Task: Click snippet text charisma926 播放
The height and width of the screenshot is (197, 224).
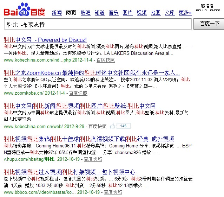Action: pos(133,152)
